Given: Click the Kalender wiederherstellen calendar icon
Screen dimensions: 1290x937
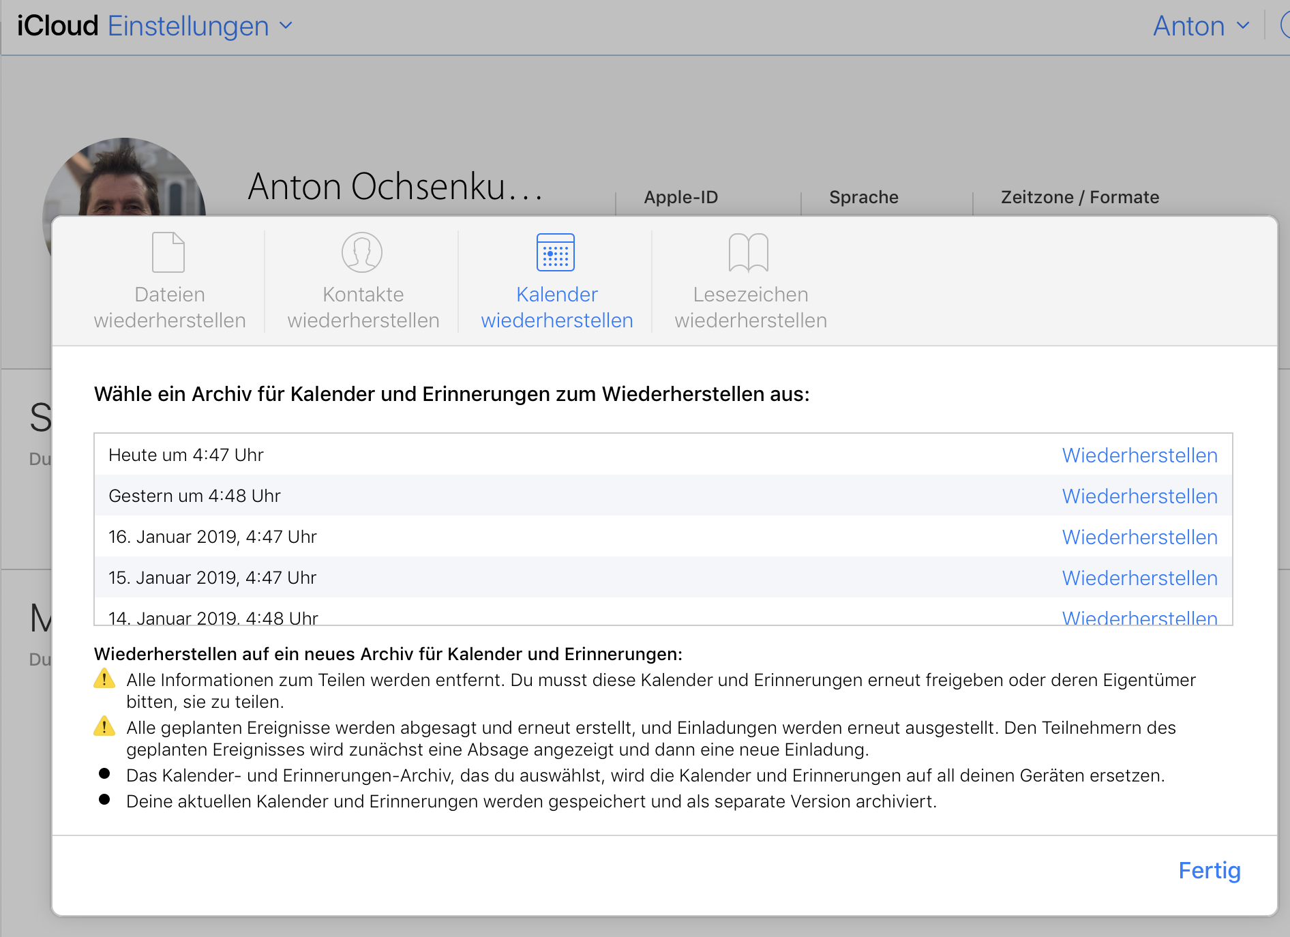Looking at the screenshot, I should point(556,252).
